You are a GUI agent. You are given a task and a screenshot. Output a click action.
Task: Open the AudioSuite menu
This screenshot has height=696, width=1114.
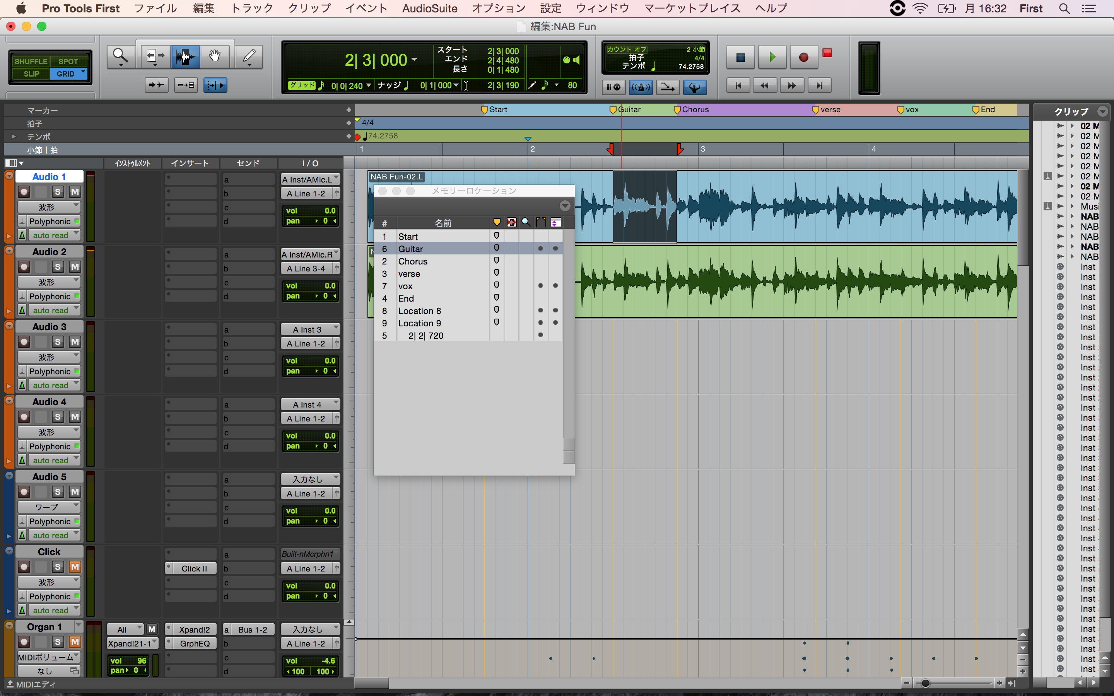coord(429,9)
